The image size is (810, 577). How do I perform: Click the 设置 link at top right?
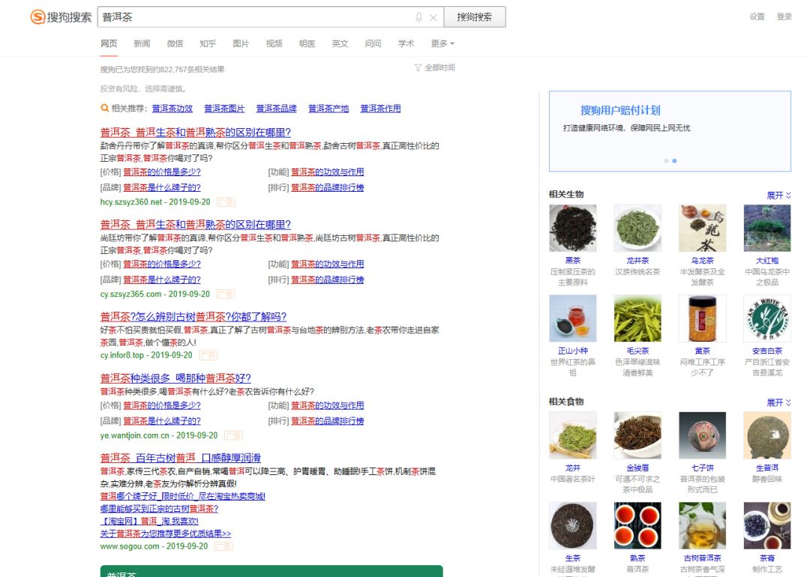pos(757,16)
